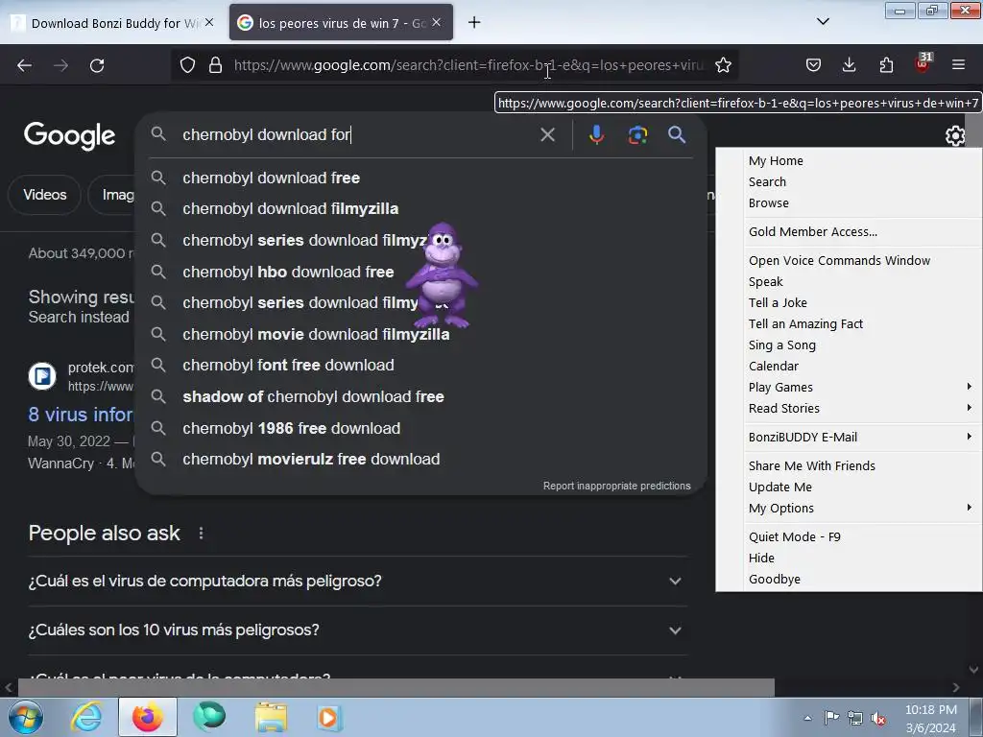Bookmark this page with star icon
This screenshot has width=983, height=737.
(723, 65)
